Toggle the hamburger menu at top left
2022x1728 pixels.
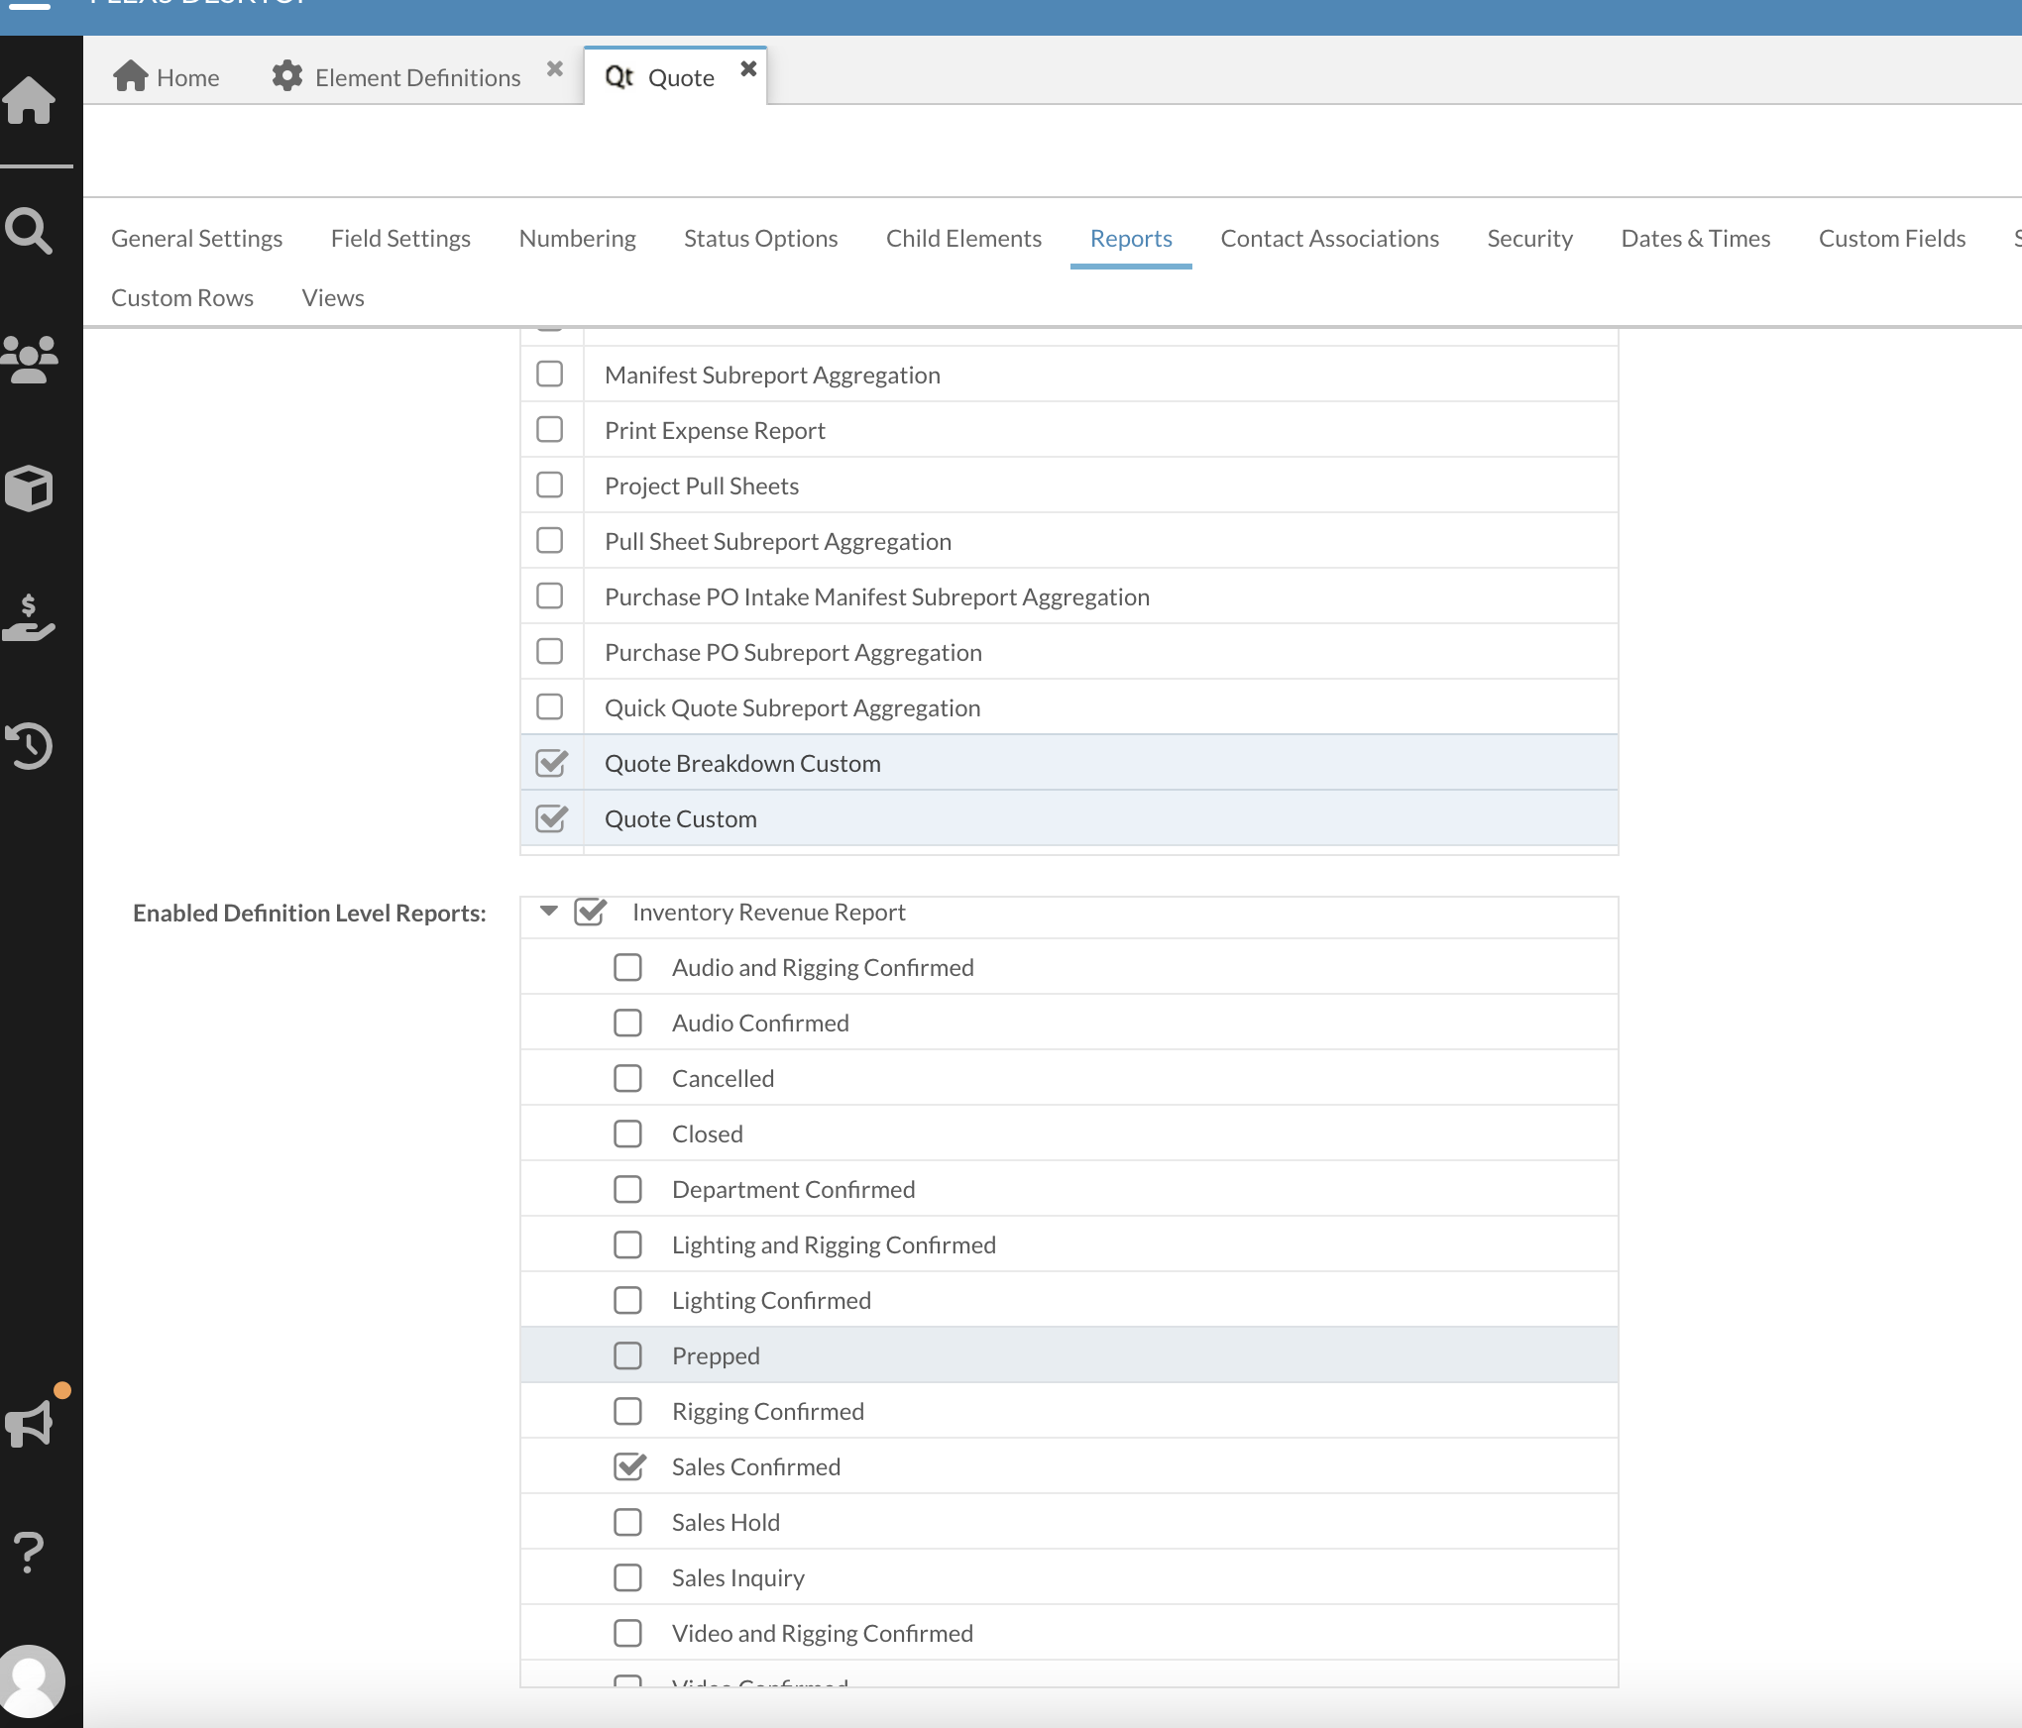click(30, 5)
